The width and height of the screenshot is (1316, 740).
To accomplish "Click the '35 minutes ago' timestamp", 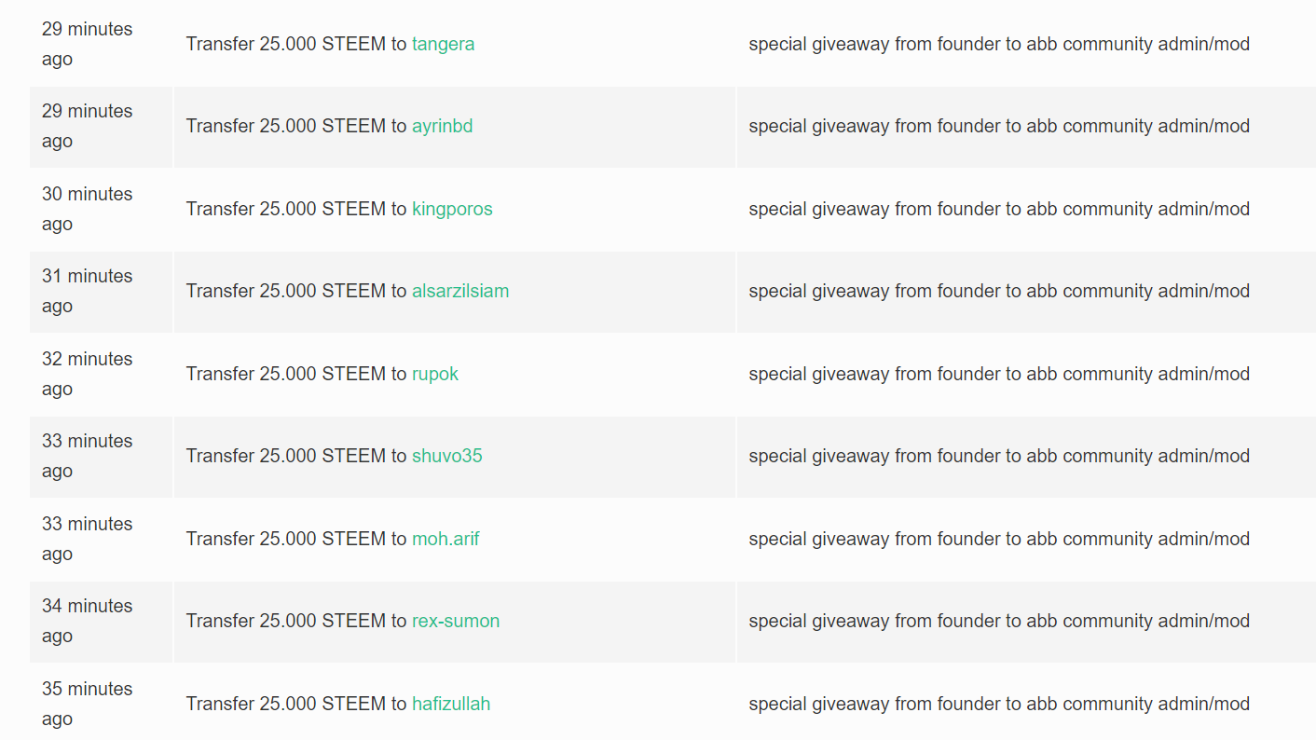I will (x=87, y=704).
